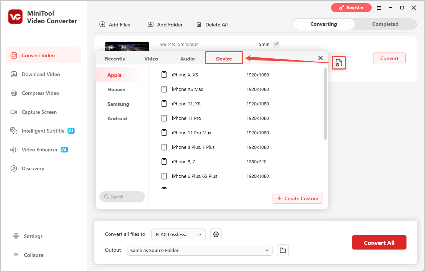Expand the Output folder dropdown

click(200, 250)
